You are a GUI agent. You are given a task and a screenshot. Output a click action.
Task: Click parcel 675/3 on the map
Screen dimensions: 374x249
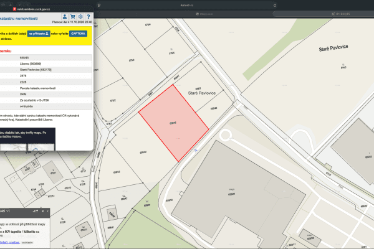(x=132, y=60)
